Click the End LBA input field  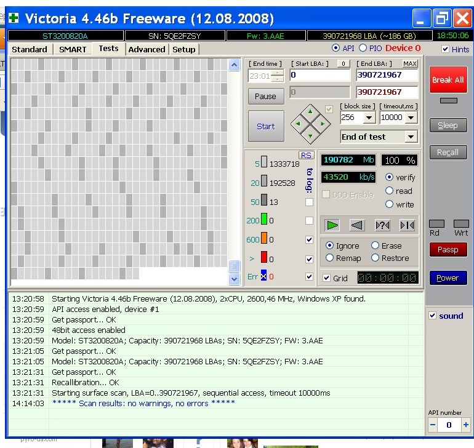pos(387,75)
